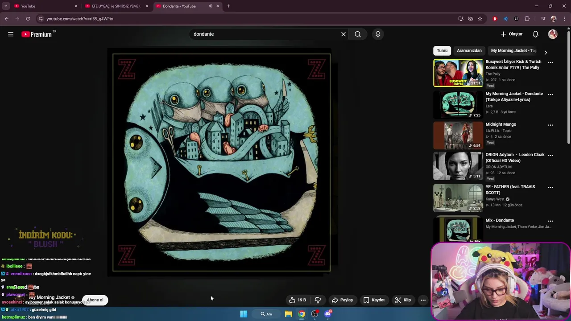Mute the Dondante tab via speaker icon
Image resolution: width=571 pixels, height=321 pixels.
pos(210,6)
